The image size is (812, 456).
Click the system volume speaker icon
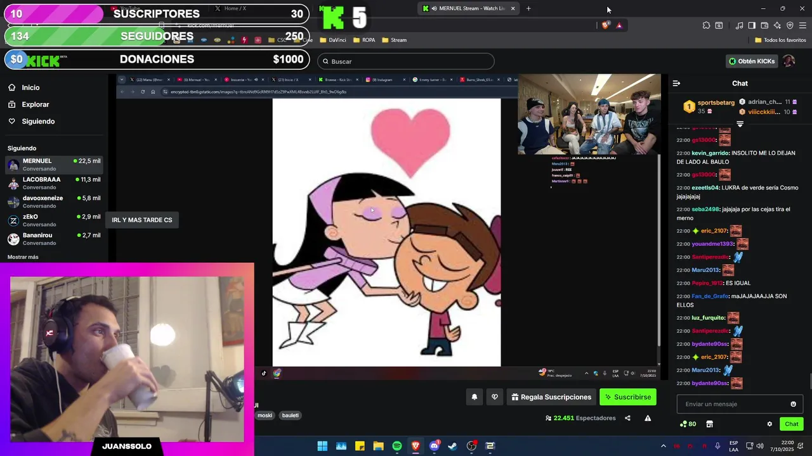coord(761,446)
